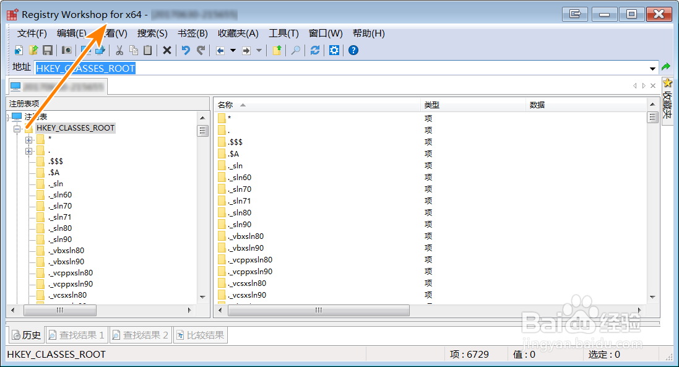The width and height of the screenshot is (679, 367).
Task: Click the tab scroll right arrow
Action: [644, 85]
